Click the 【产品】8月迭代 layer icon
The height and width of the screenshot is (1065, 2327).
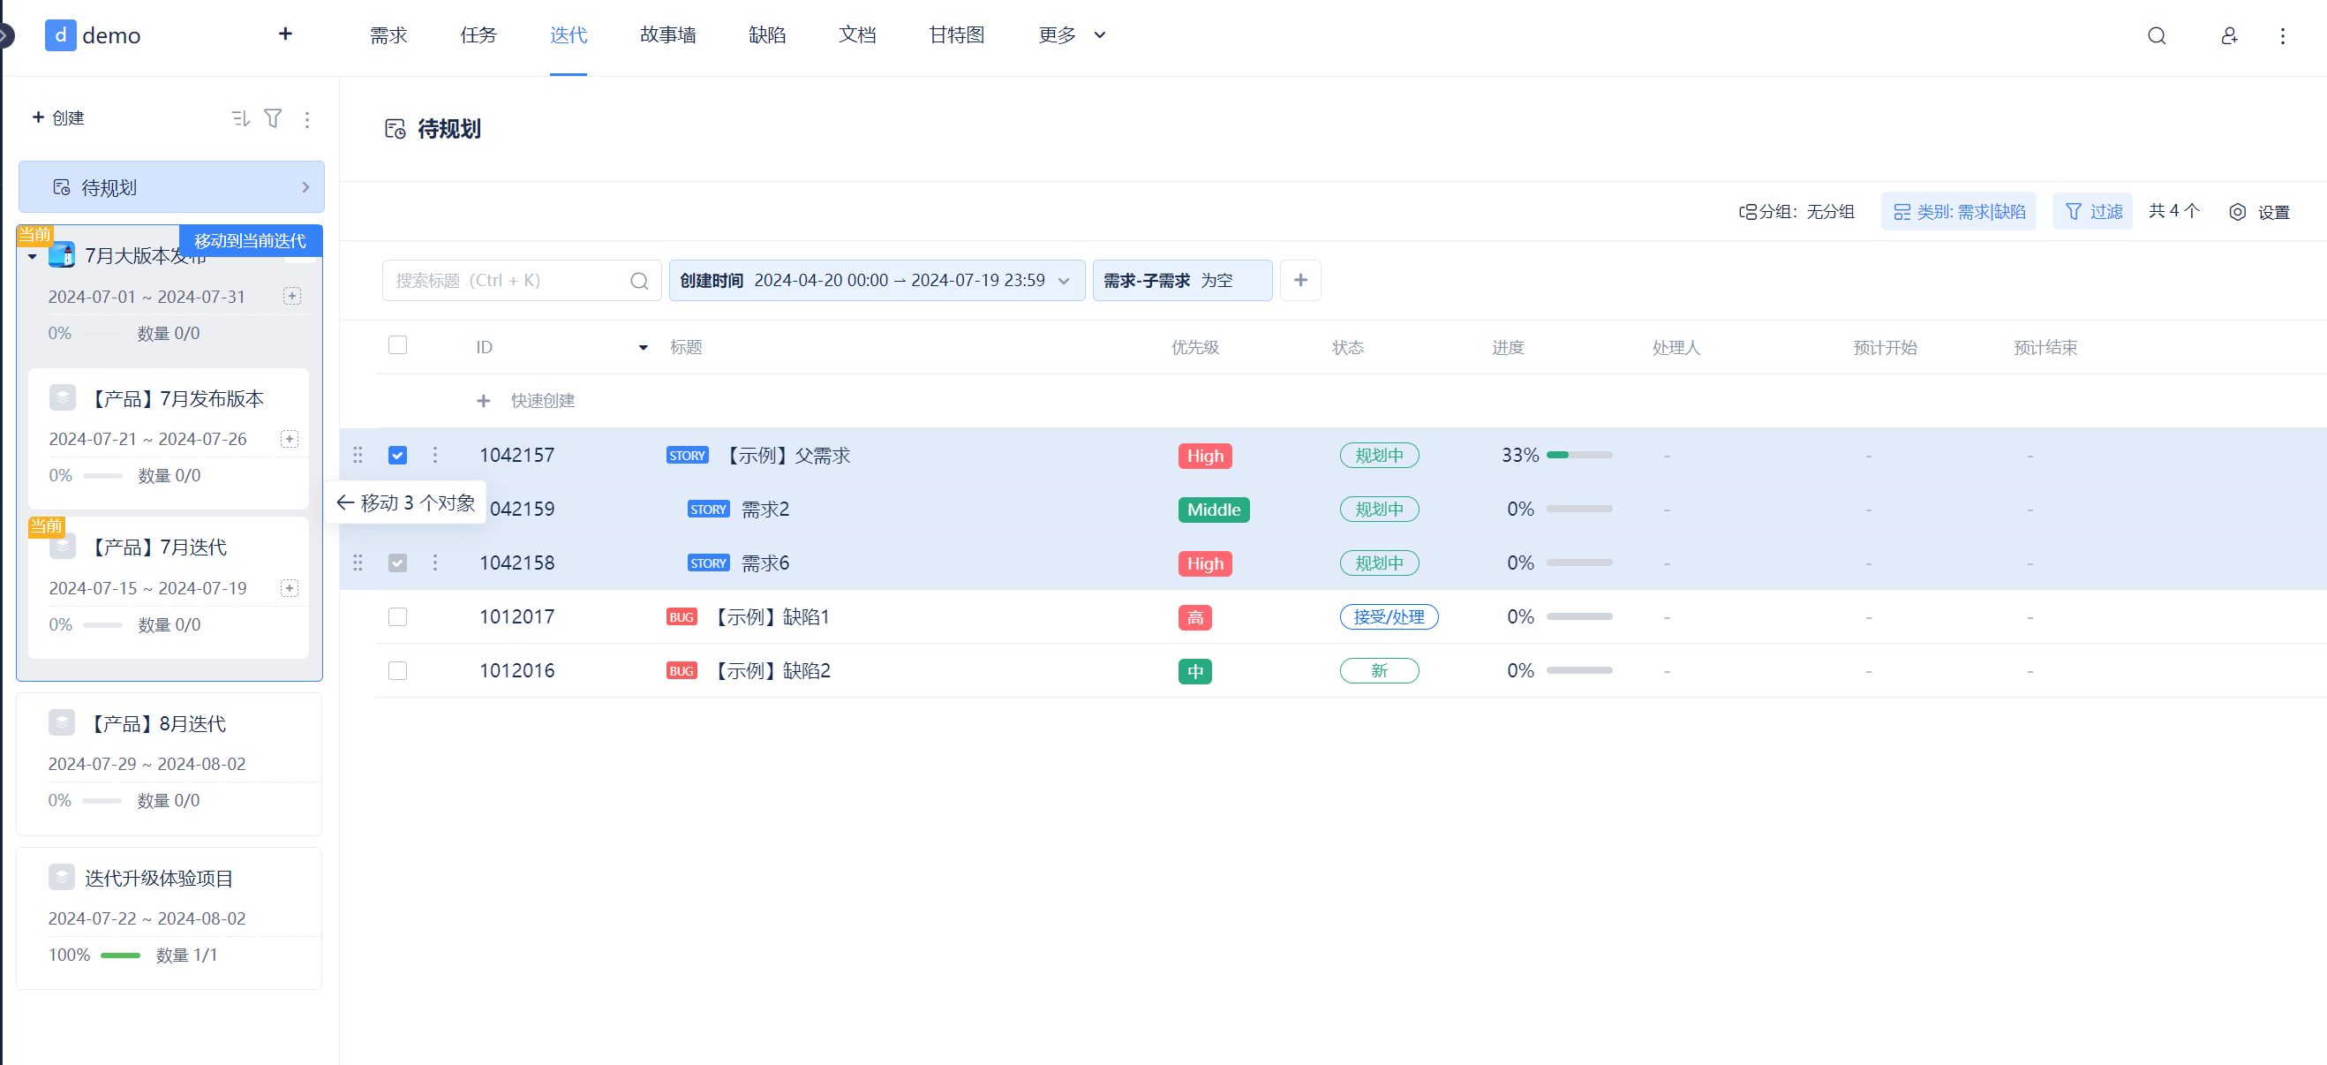click(x=62, y=722)
